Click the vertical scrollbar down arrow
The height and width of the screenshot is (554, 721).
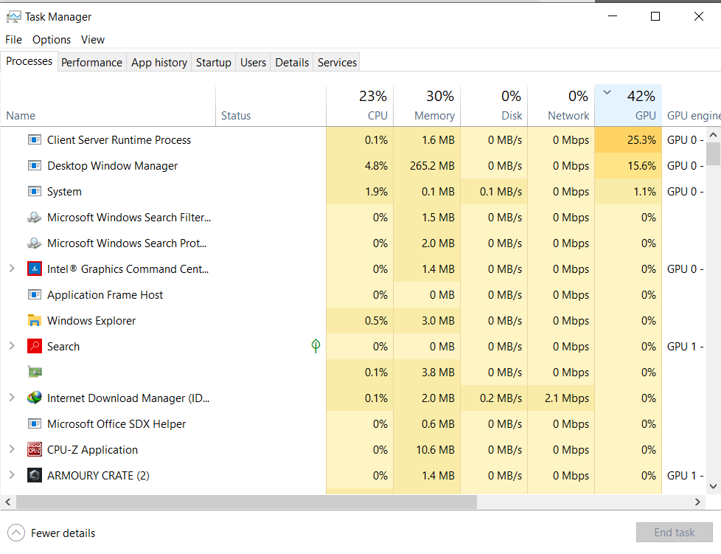click(x=713, y=486)
